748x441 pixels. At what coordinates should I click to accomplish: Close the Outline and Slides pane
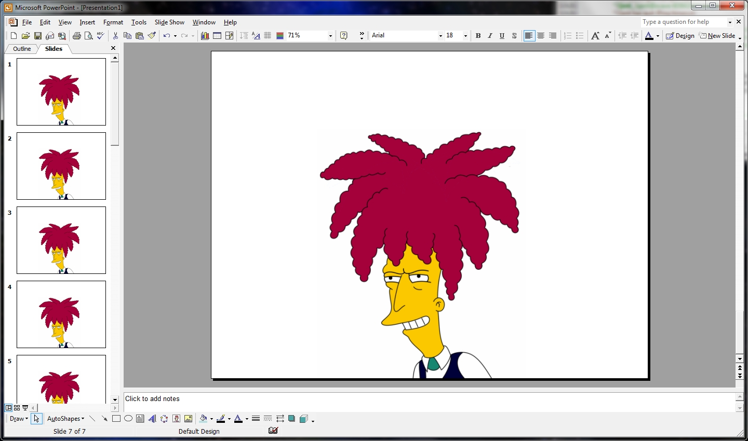tap(113, 48)
